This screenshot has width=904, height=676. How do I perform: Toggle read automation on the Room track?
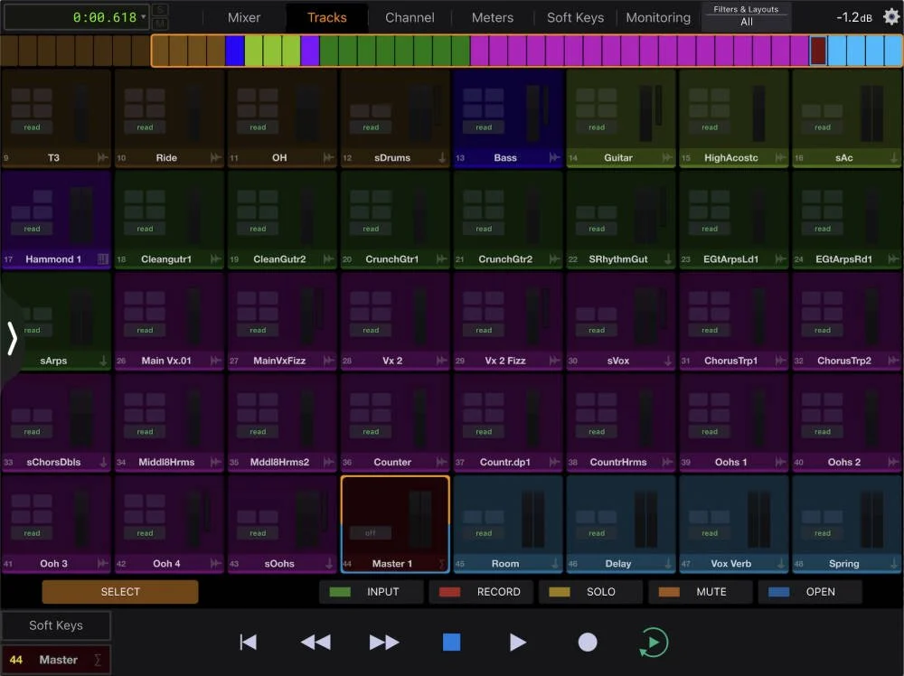point(483,533)
